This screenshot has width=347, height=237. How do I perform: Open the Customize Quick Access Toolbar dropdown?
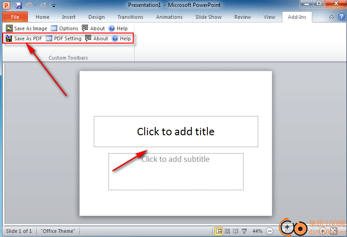pyautogui.click(x=54, y=6)
